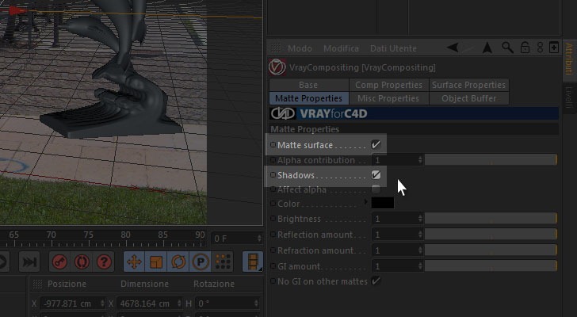Uncheck the Matte surface checkbox

click(x=376, y=144)
